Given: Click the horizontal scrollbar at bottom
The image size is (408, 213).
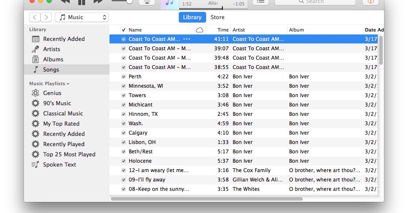Looking at the screenshot, I should click(207, 199).
